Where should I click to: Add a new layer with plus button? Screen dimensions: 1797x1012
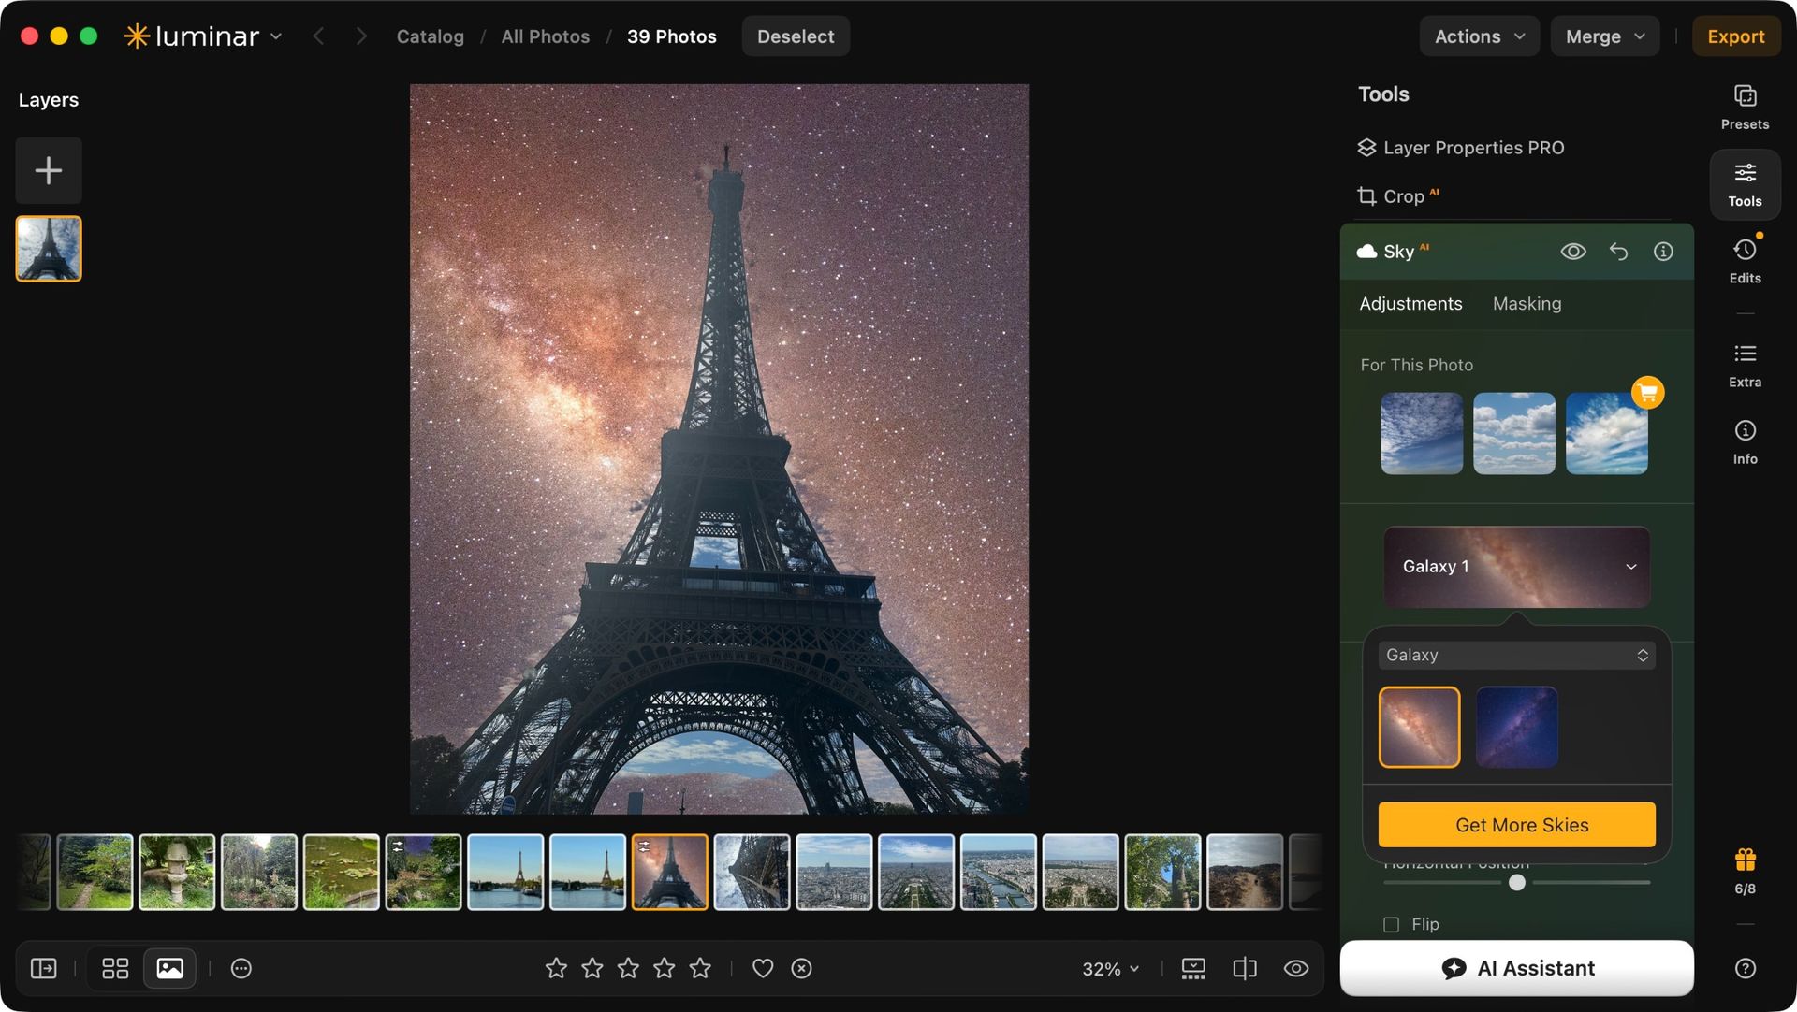coord(49,170)
